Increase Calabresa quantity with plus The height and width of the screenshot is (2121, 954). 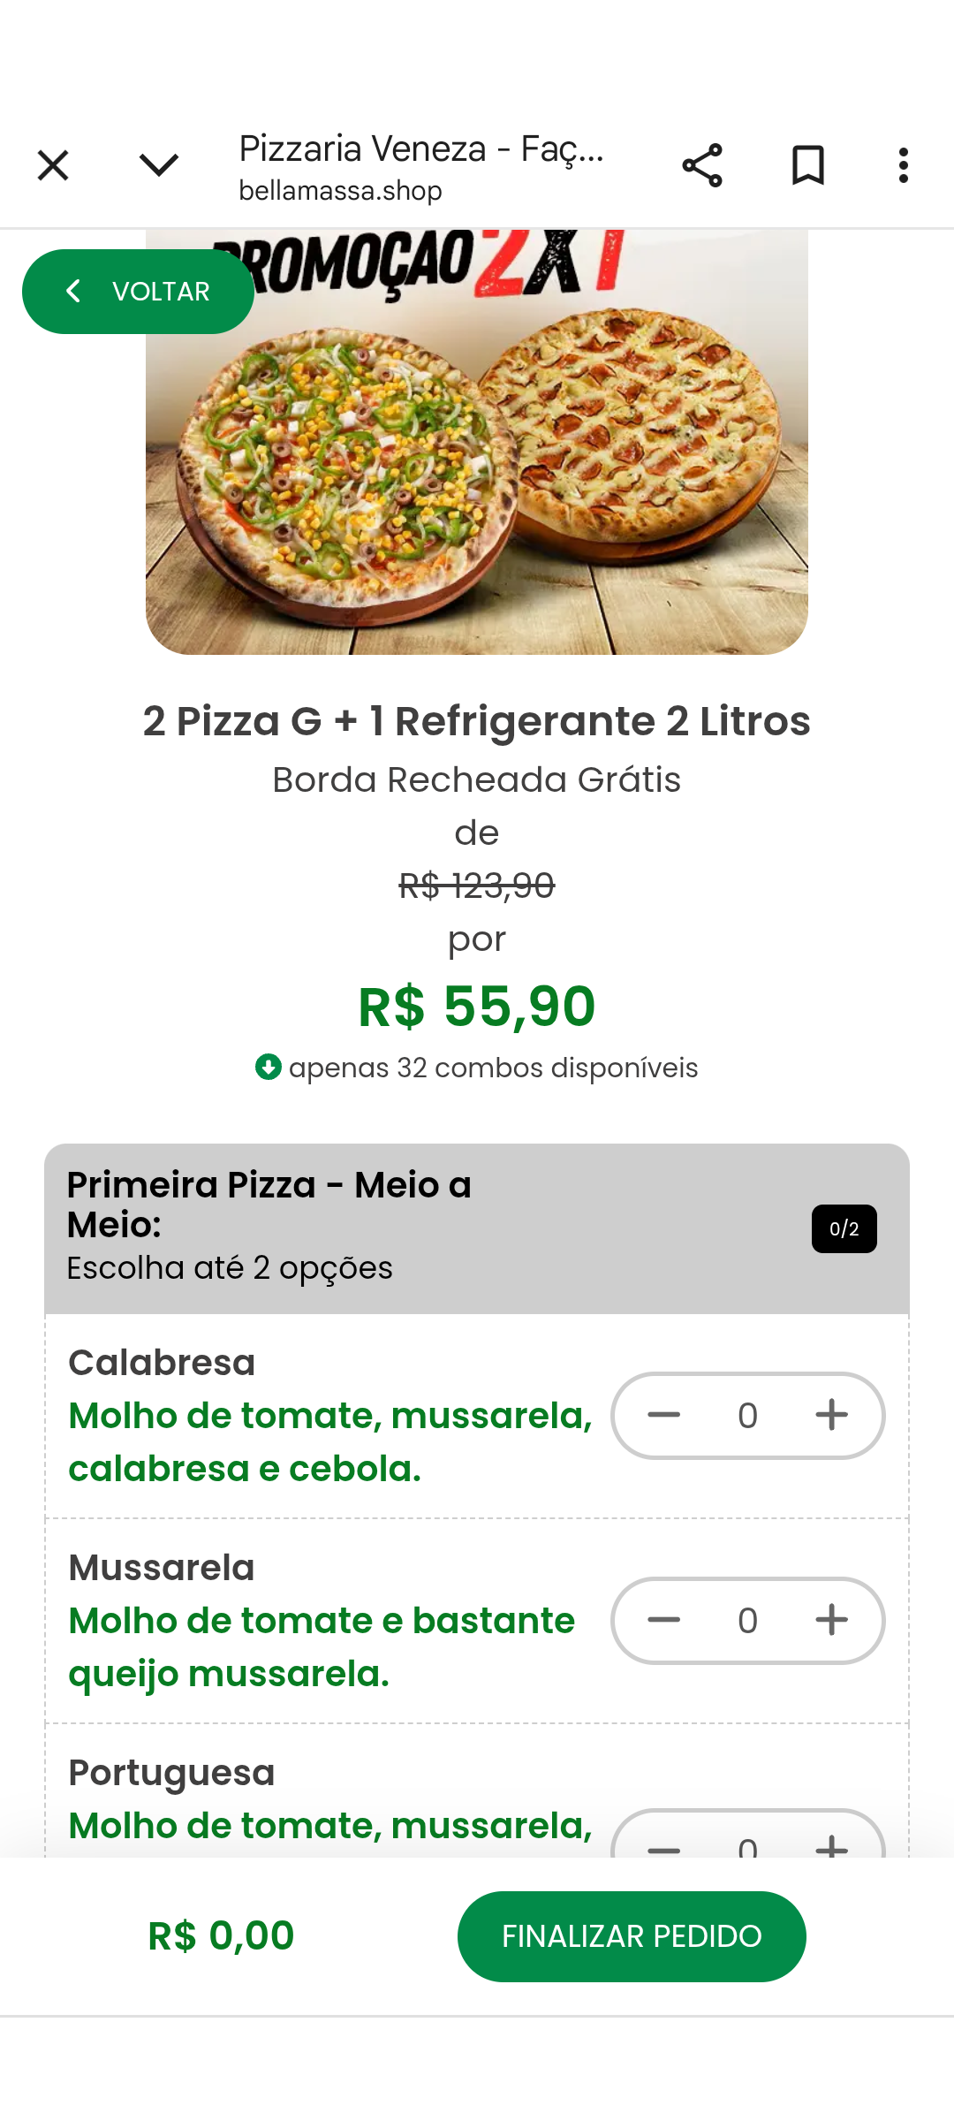tap(831, 1415)
